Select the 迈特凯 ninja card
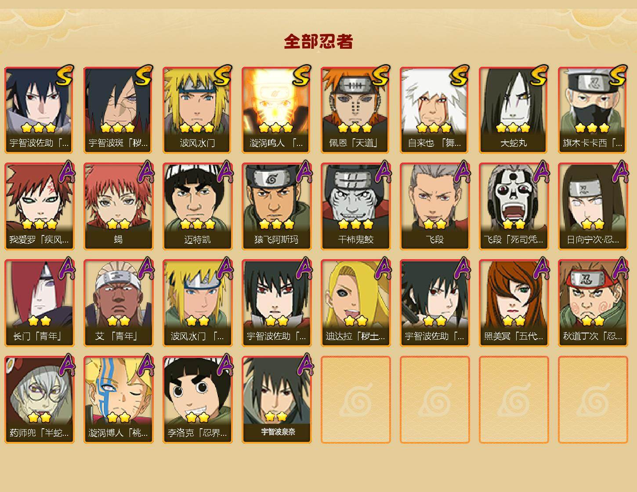This screenshot has height=492, width=637. point(197,206)
